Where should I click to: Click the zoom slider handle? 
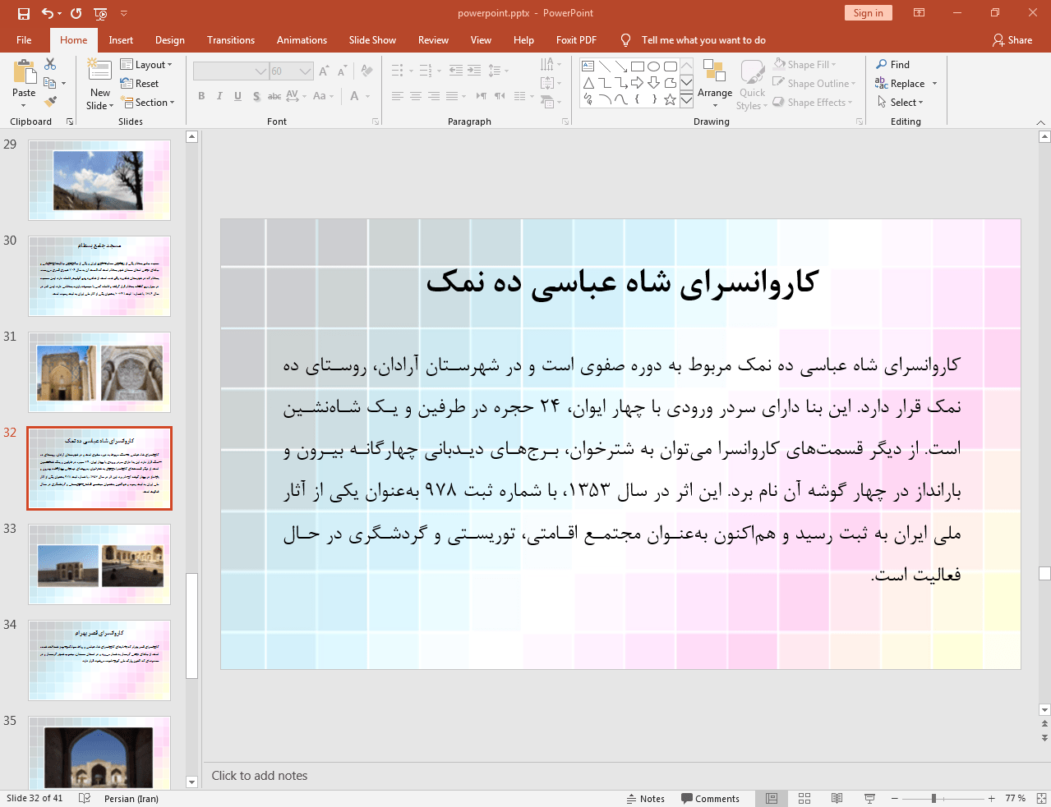[933, 798]
